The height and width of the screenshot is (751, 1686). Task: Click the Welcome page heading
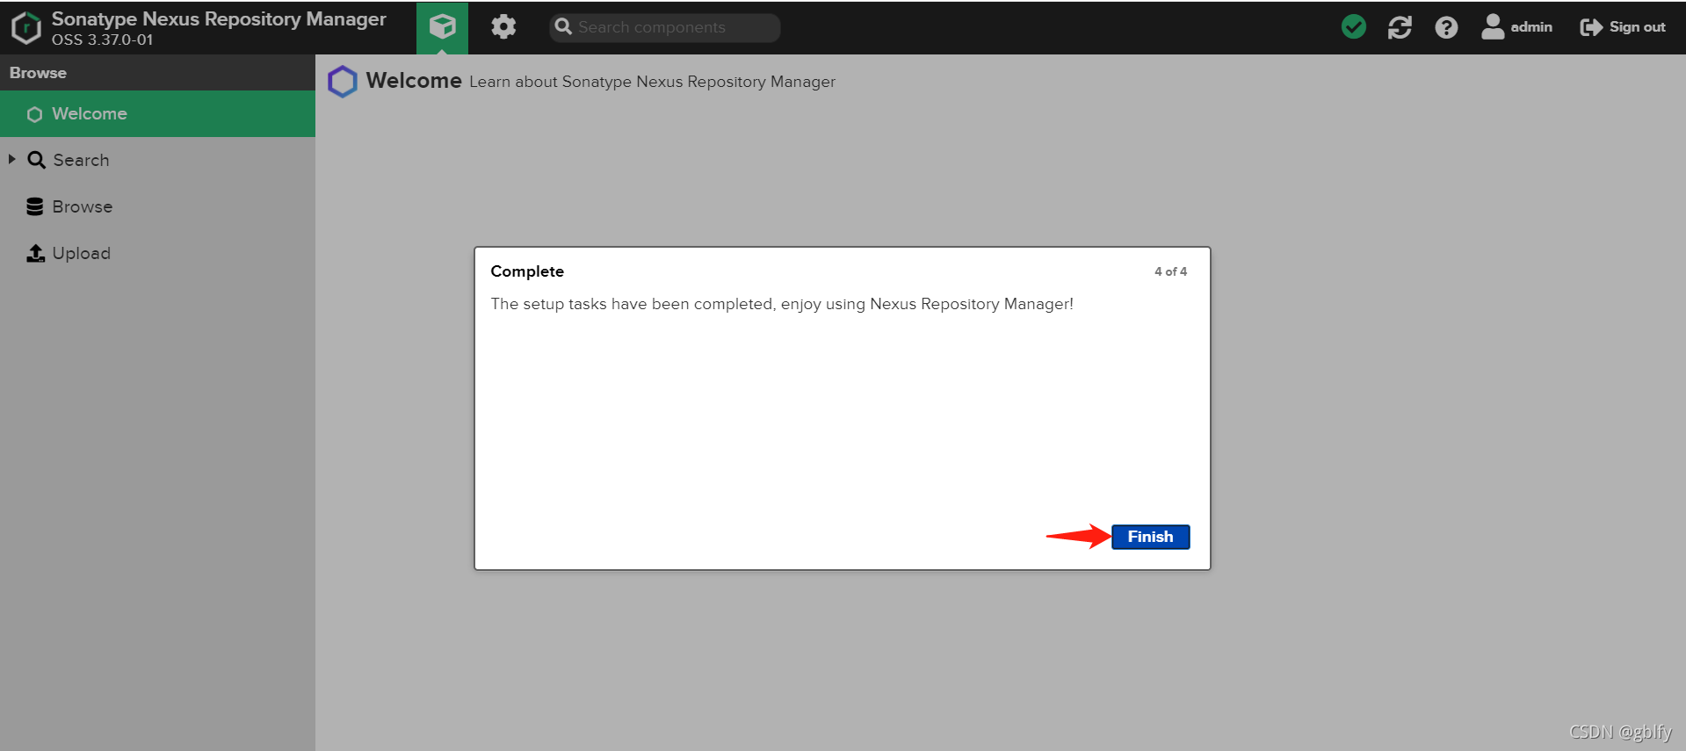414,80
